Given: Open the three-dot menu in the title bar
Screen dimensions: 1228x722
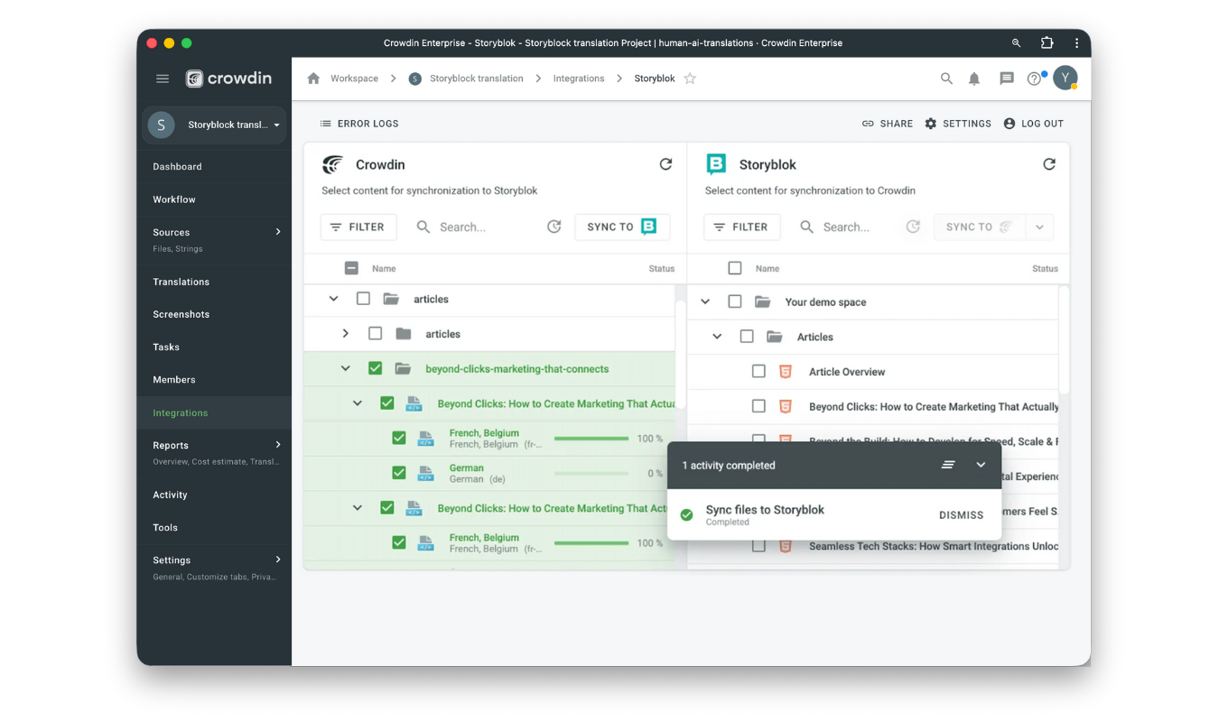Looking at the screenshot, I should point(1076,42).
